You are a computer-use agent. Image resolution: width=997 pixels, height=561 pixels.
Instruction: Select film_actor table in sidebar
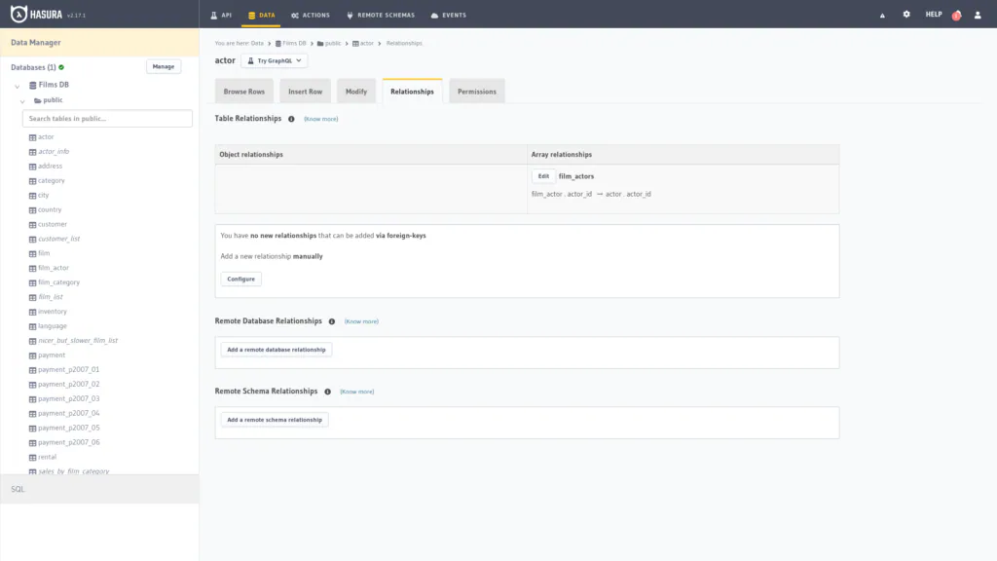tap(54, 268)
